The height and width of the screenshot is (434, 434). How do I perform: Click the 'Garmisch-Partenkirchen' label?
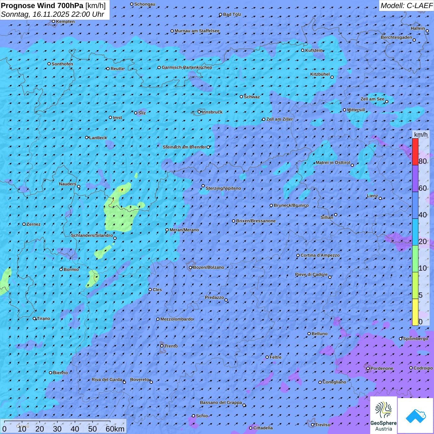point(187,67)
